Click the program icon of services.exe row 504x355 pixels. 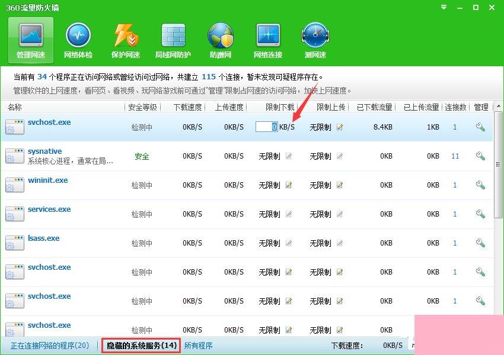[15, 214]
